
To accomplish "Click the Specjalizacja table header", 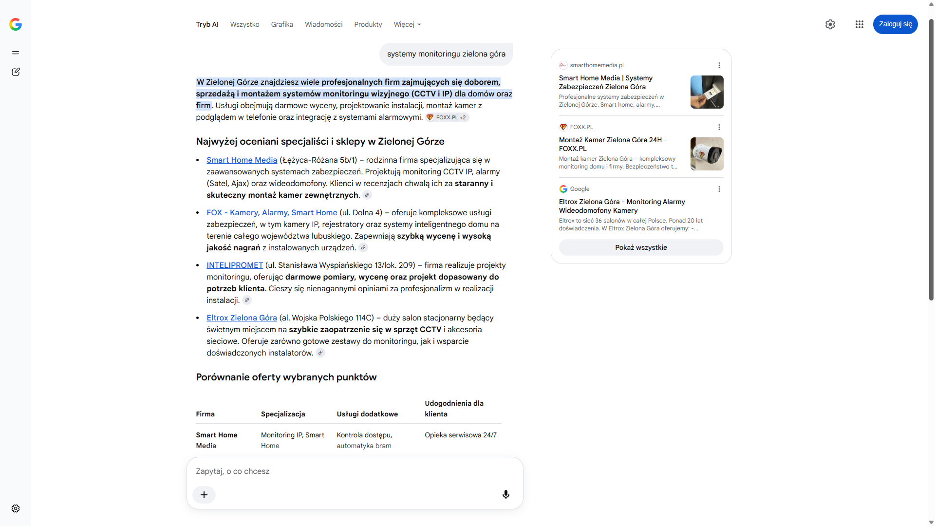I will tap(283, 414).
